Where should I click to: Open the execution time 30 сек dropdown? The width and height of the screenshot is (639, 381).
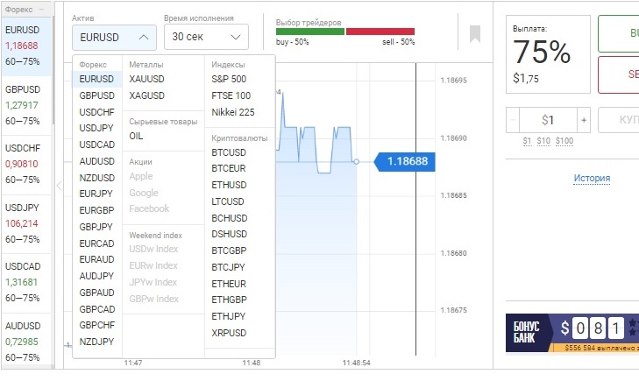point(206,37)
